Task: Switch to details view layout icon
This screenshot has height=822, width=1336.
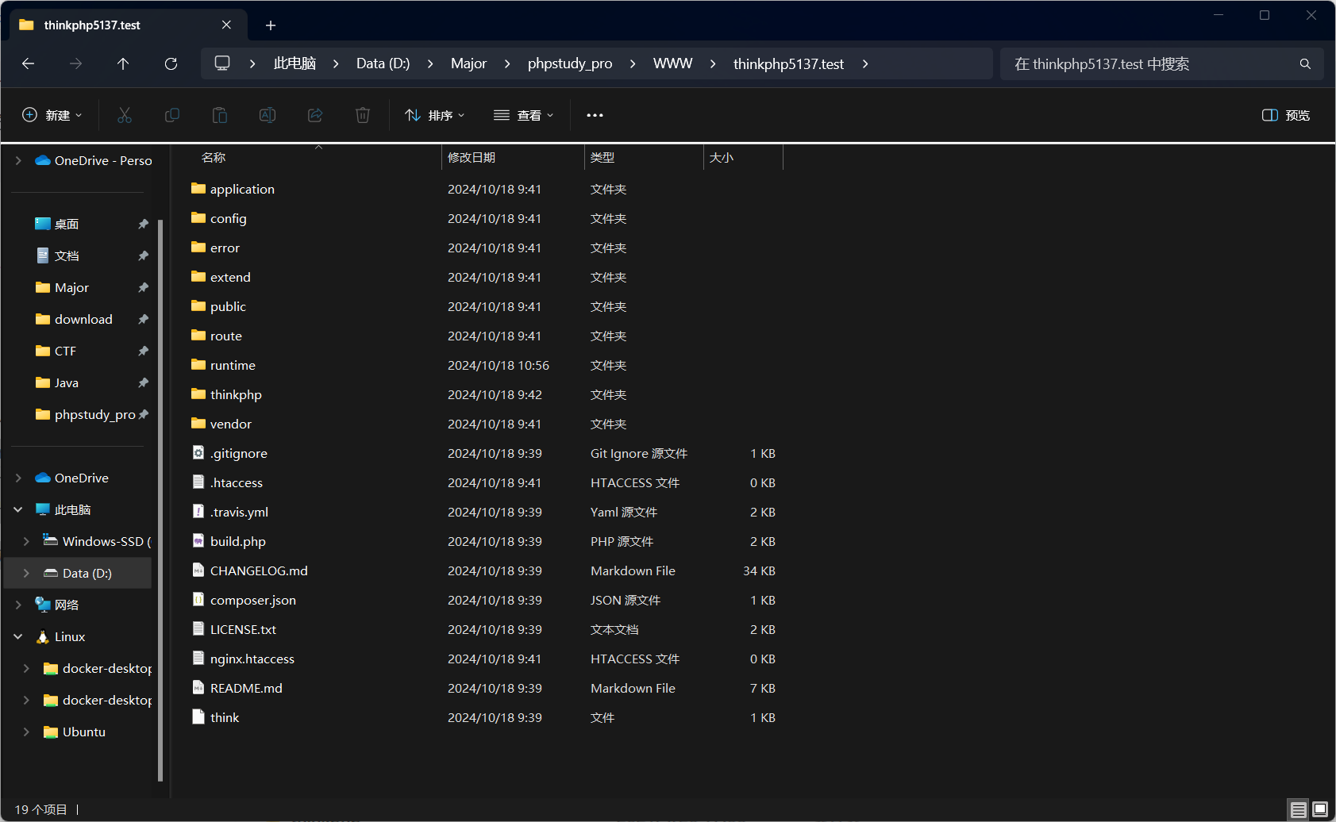Action: 1299,810
